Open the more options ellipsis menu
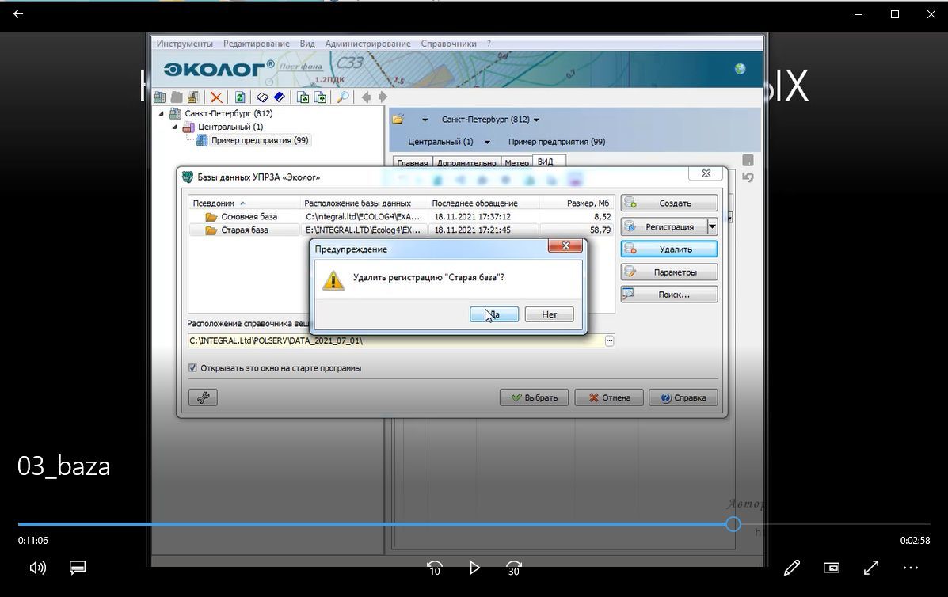The width and height of the screenshot is (948, 597). [911, 568]
